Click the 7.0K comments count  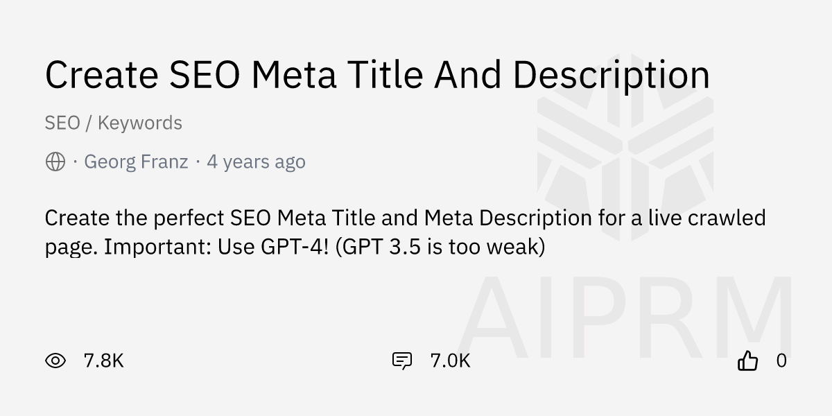pyautogui.click(x=450, y=361)
